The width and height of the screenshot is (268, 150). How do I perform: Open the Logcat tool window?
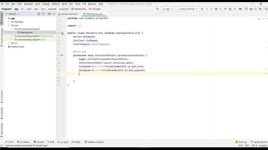(63, 142)
